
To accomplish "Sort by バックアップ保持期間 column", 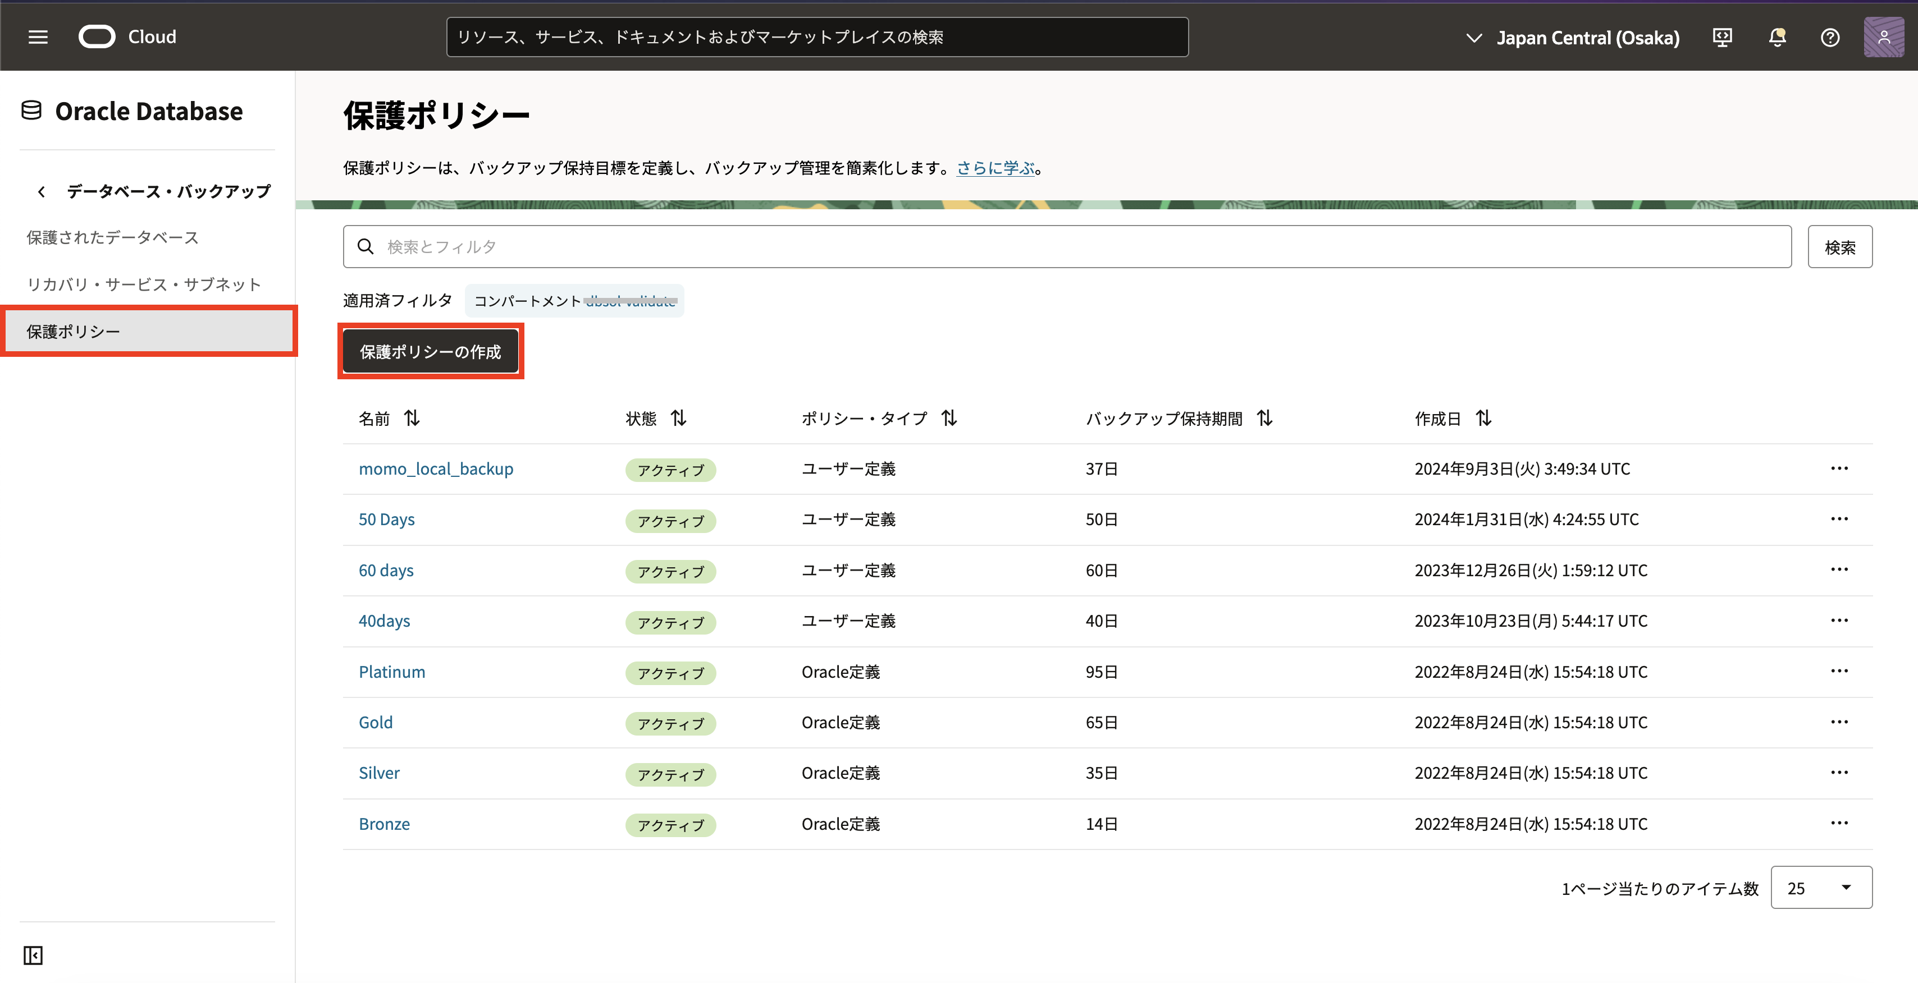I will (1264, 418).
